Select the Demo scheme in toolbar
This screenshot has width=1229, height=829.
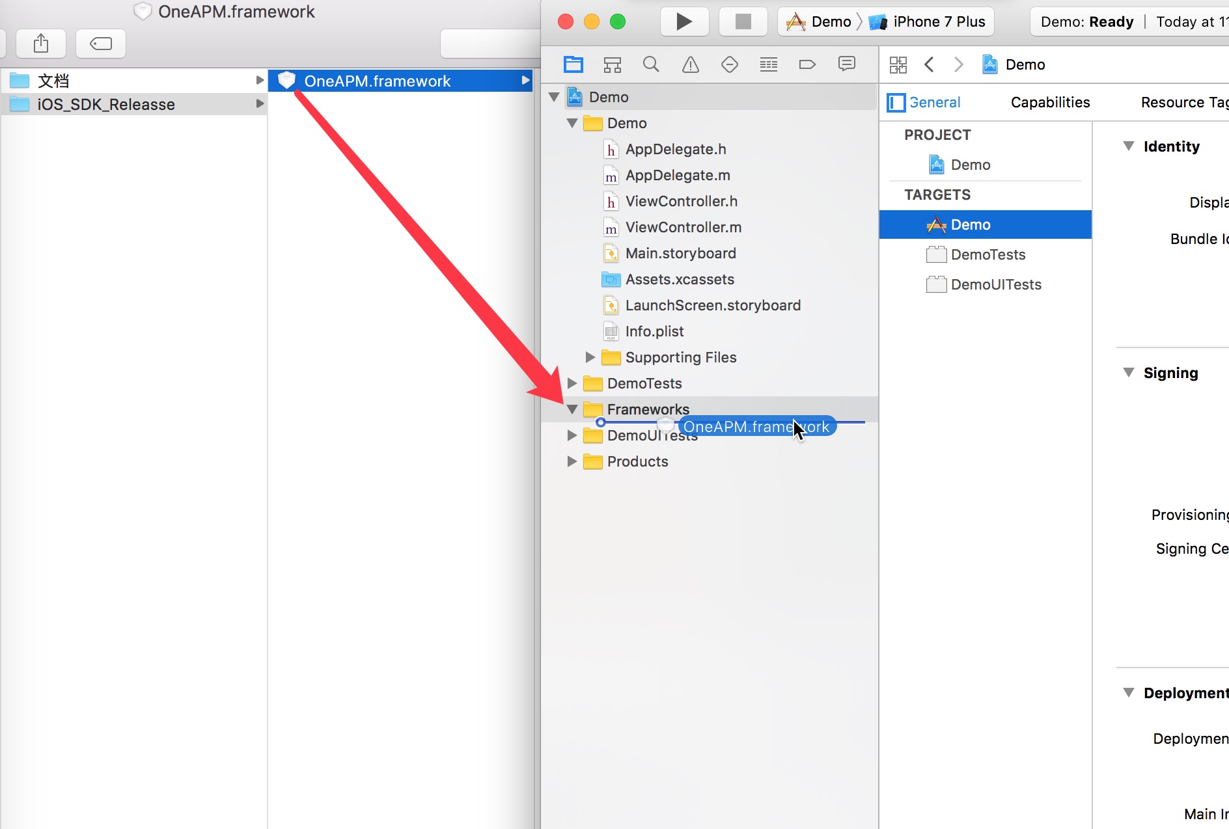click(x=820, y=21)
